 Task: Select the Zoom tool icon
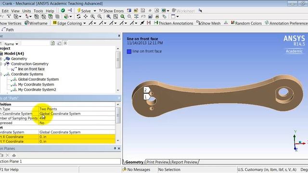click(92, 17)
